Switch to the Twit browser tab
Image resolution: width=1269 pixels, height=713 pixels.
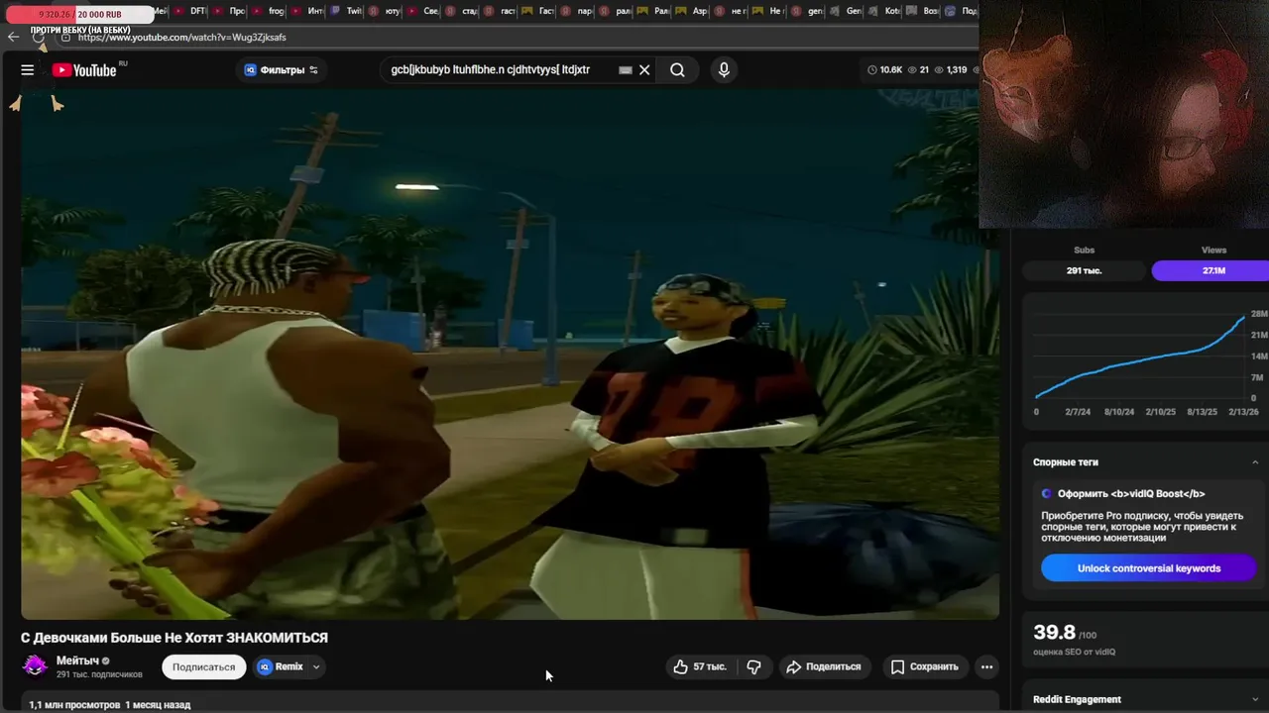pyautogui.click(x=347, y=11)
